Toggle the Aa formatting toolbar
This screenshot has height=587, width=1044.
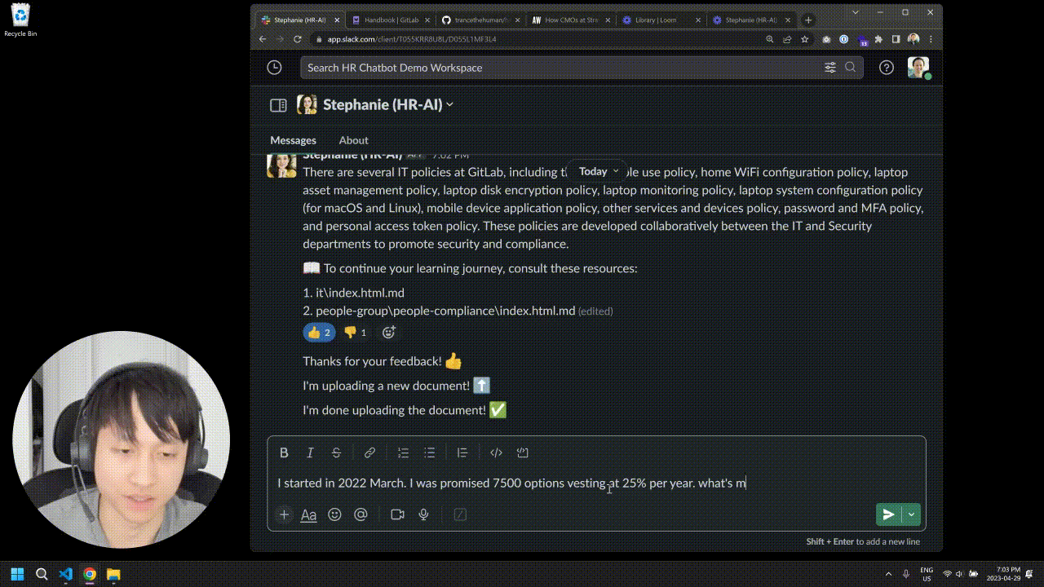click(x=308, y=514)
